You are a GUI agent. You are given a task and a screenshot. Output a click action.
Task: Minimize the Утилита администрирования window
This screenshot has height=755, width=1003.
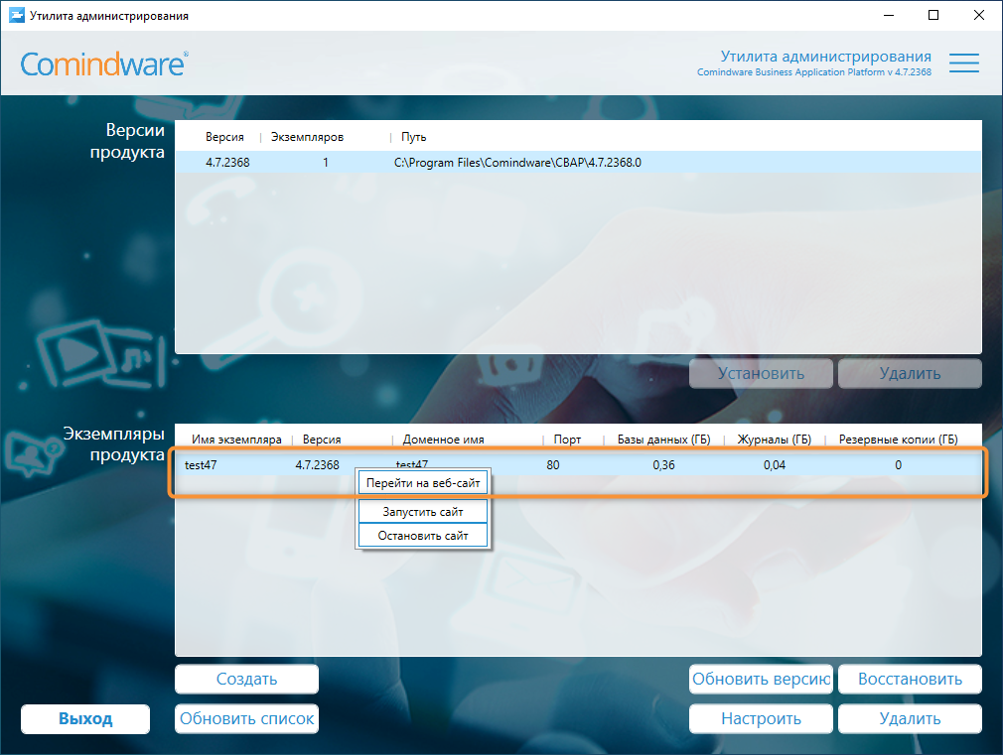888,15
